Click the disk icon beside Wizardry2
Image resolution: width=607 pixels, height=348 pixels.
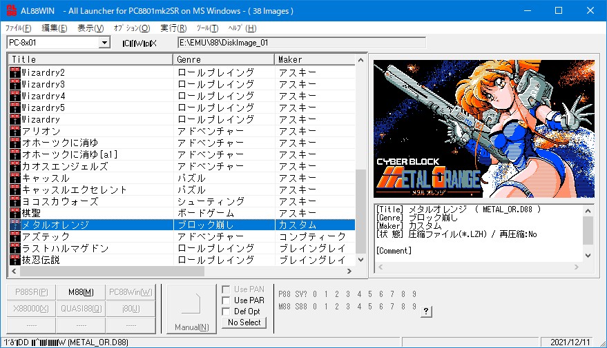pyautogui.click(x=15, y=72)
